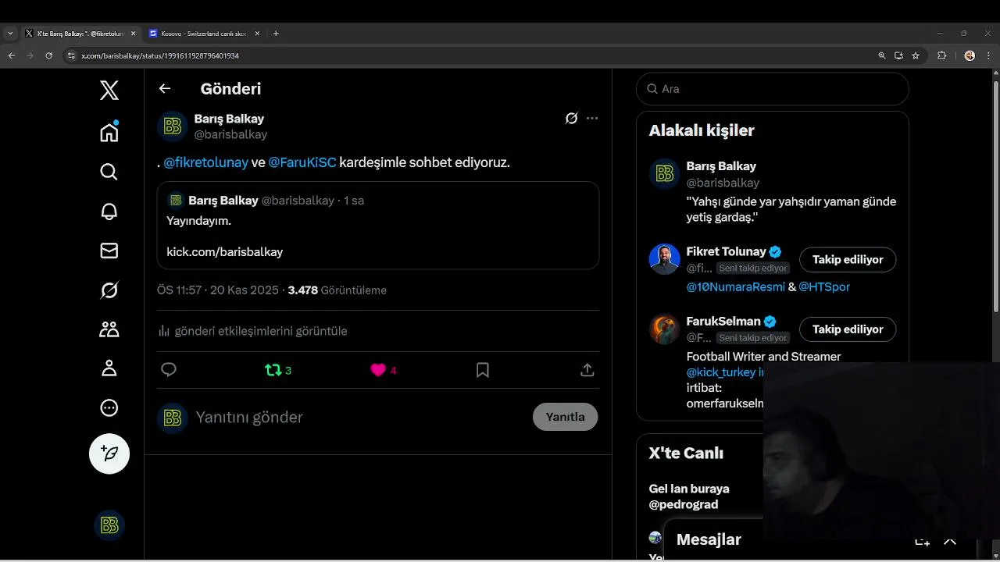Open the More circle icon in sidebar

[x=109, y=407]
